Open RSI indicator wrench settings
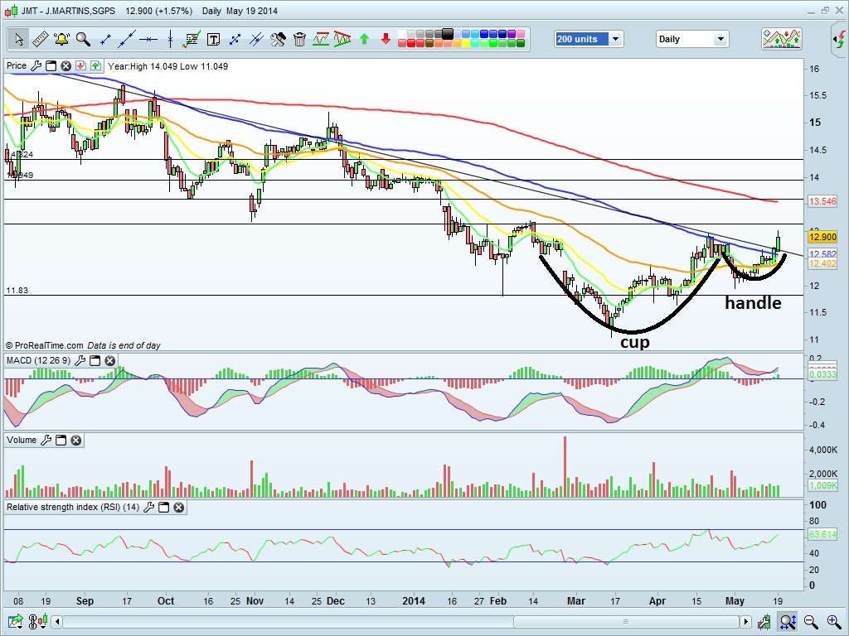The width and height of the screenshot is (849, 636). coord(148,508)
